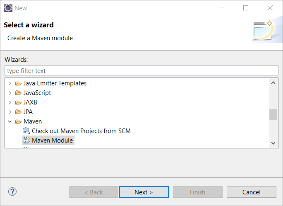The height and width of the screenshot is (206, 283).
Task: Click the Check out Maven Projects icon
Action: pos(26,131)
